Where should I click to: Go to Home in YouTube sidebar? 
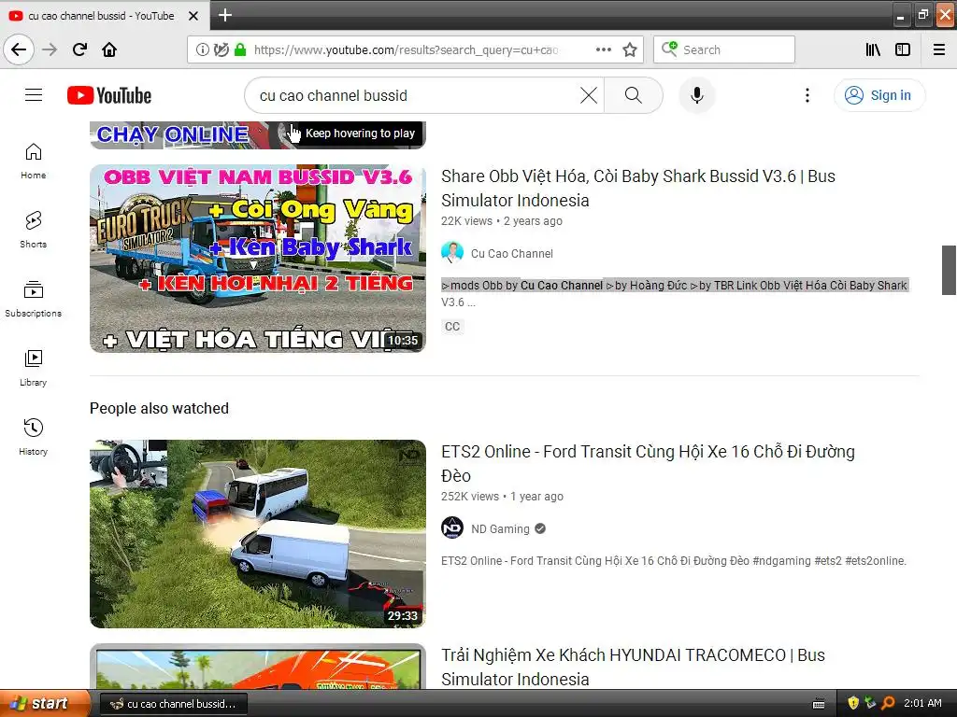click(34, 161)
